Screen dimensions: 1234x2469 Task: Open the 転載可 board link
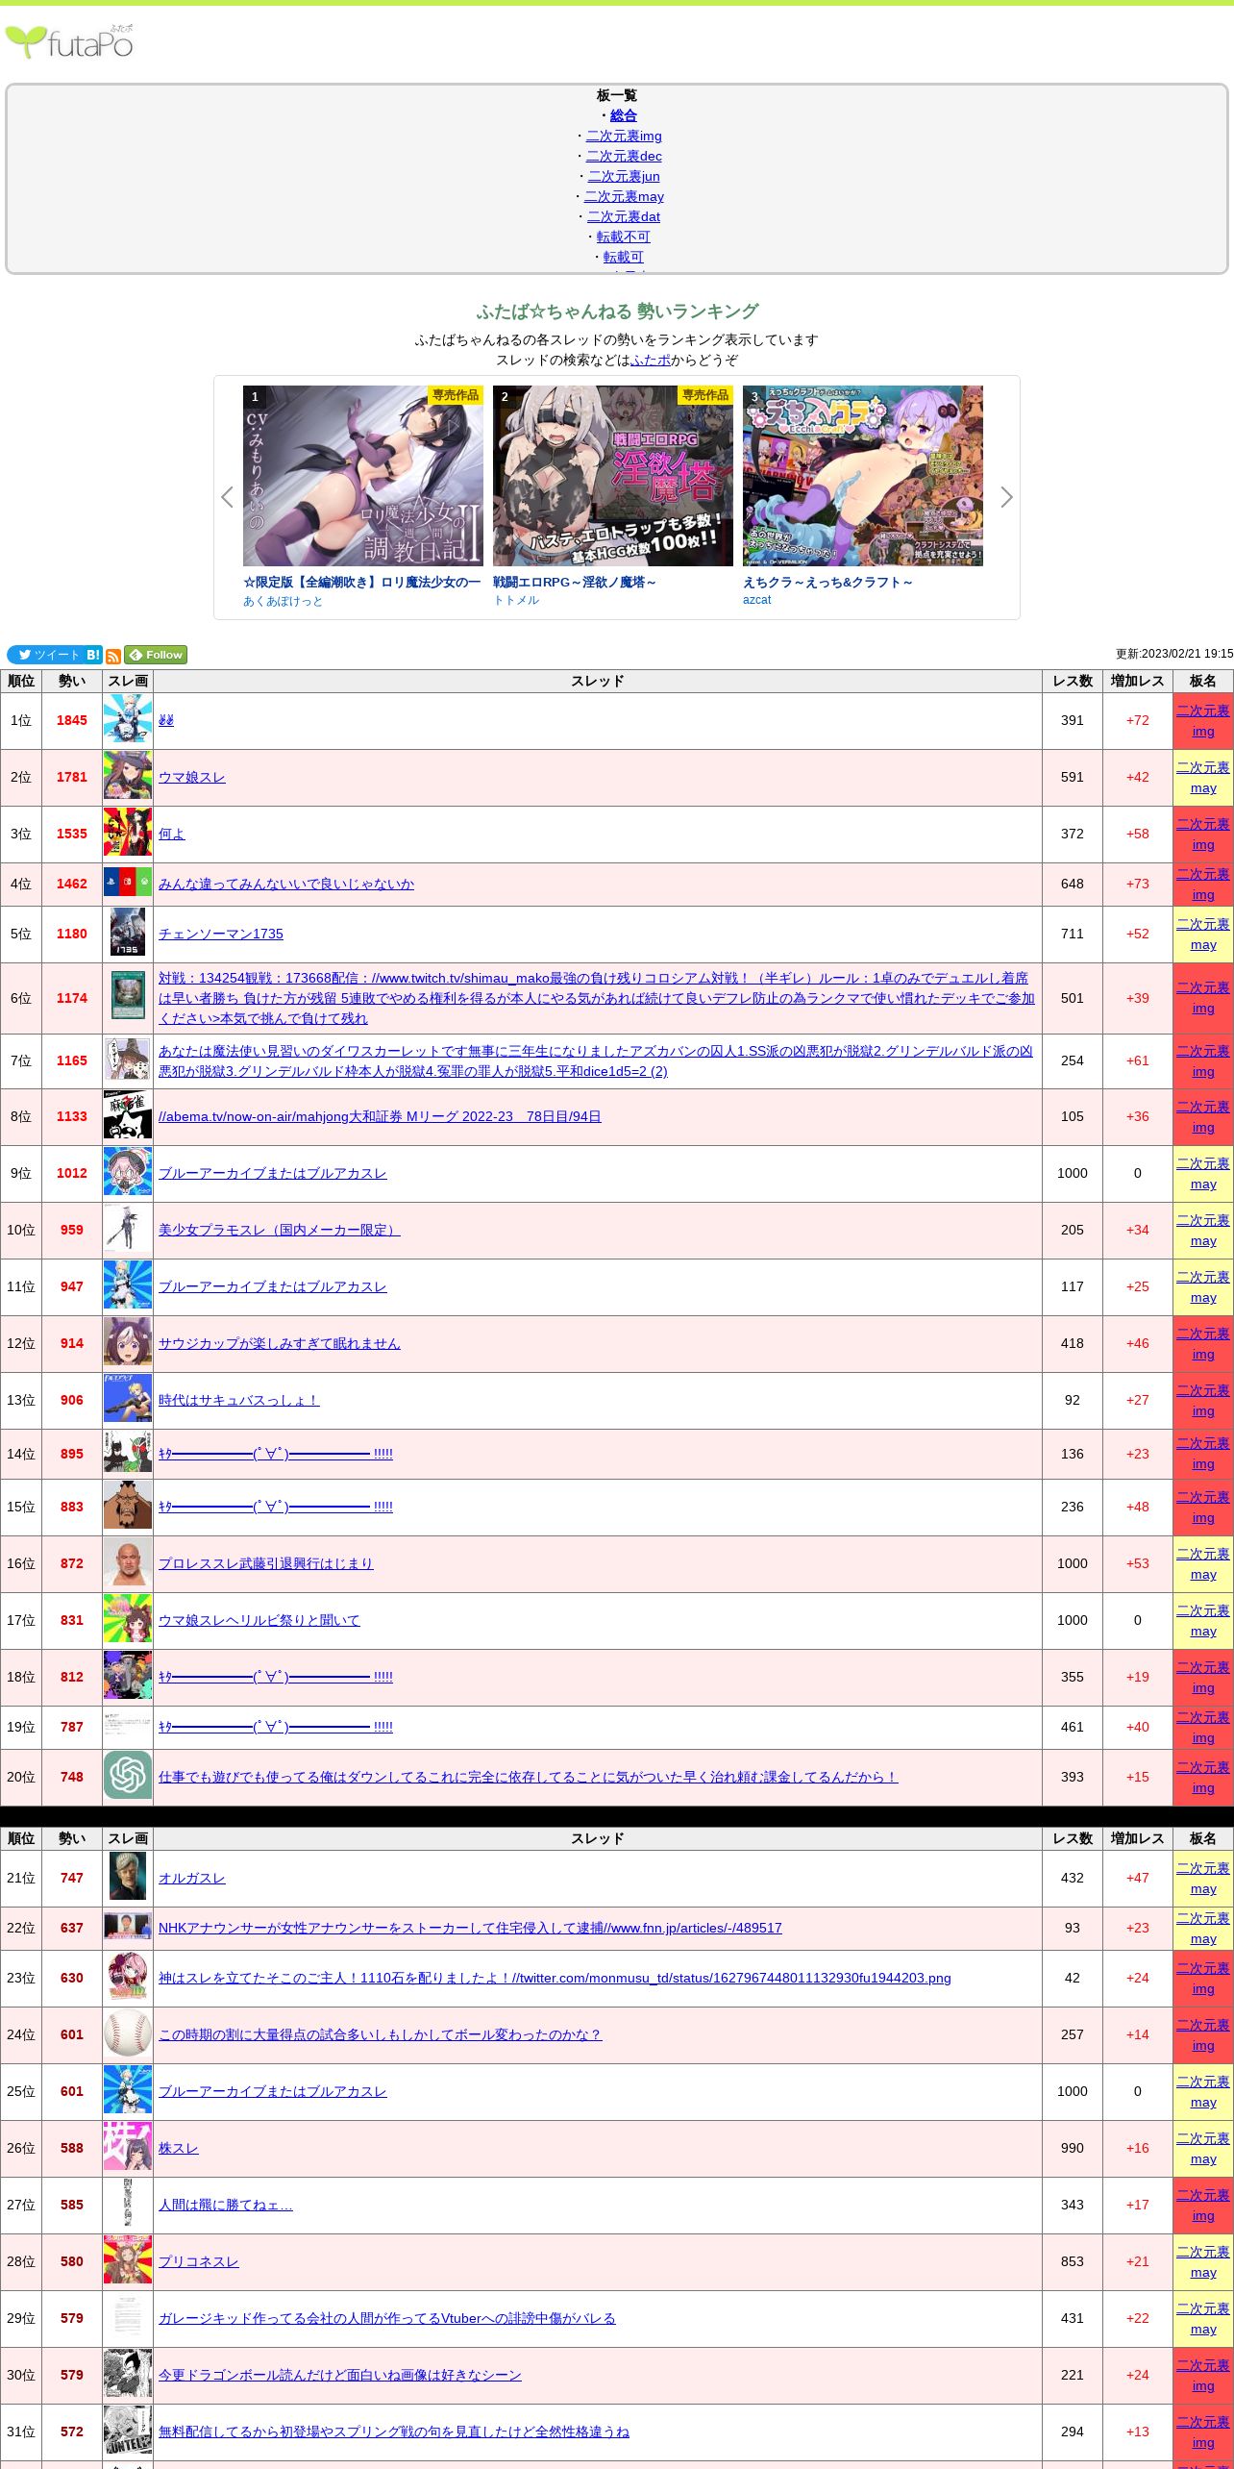624,257
